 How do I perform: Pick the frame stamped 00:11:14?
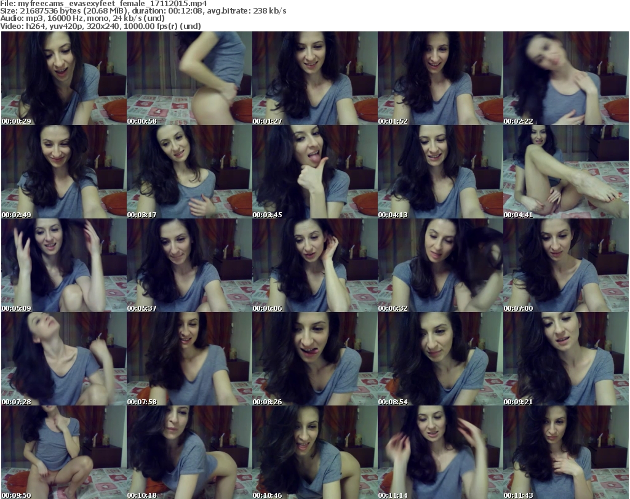[x=441, y=452]
